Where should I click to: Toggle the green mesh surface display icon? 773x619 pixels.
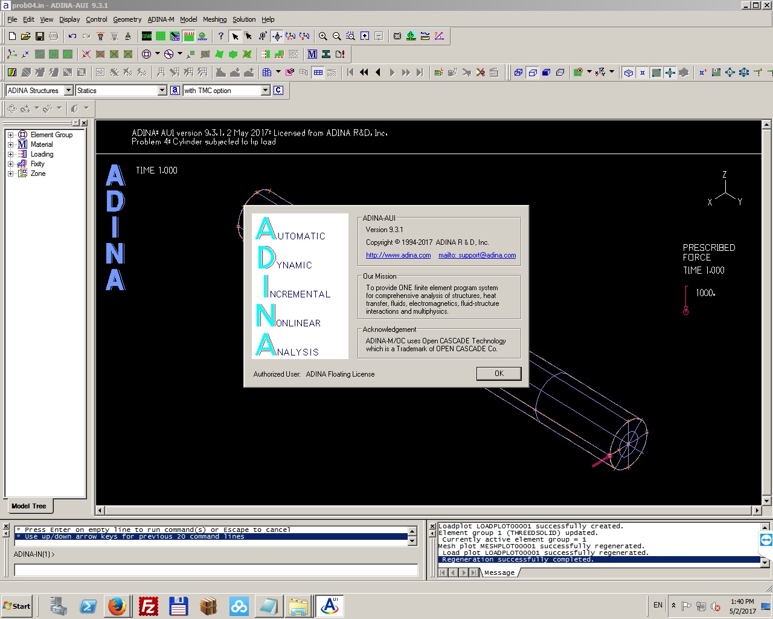coord(656,73)
